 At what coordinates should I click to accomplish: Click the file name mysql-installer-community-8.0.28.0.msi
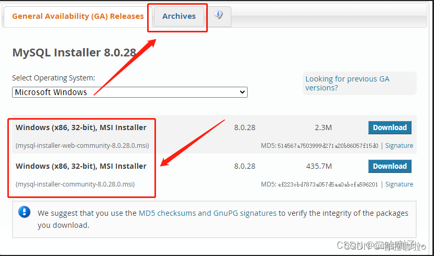click(75, 184)
